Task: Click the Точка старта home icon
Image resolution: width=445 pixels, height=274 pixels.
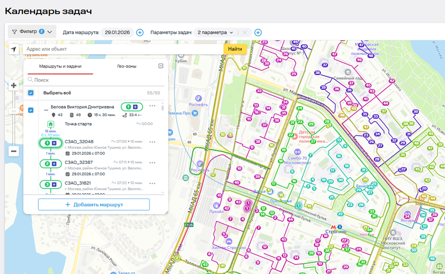Action: [50, 124]
